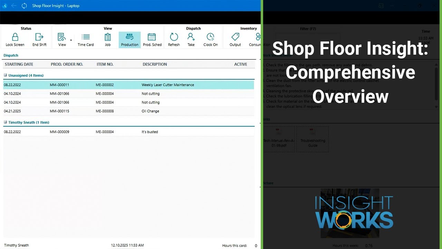The height and width of the screenshot is (249, 442).
Task: Sort by the ITEM NO. column header
Action: [x=105, y=64]
